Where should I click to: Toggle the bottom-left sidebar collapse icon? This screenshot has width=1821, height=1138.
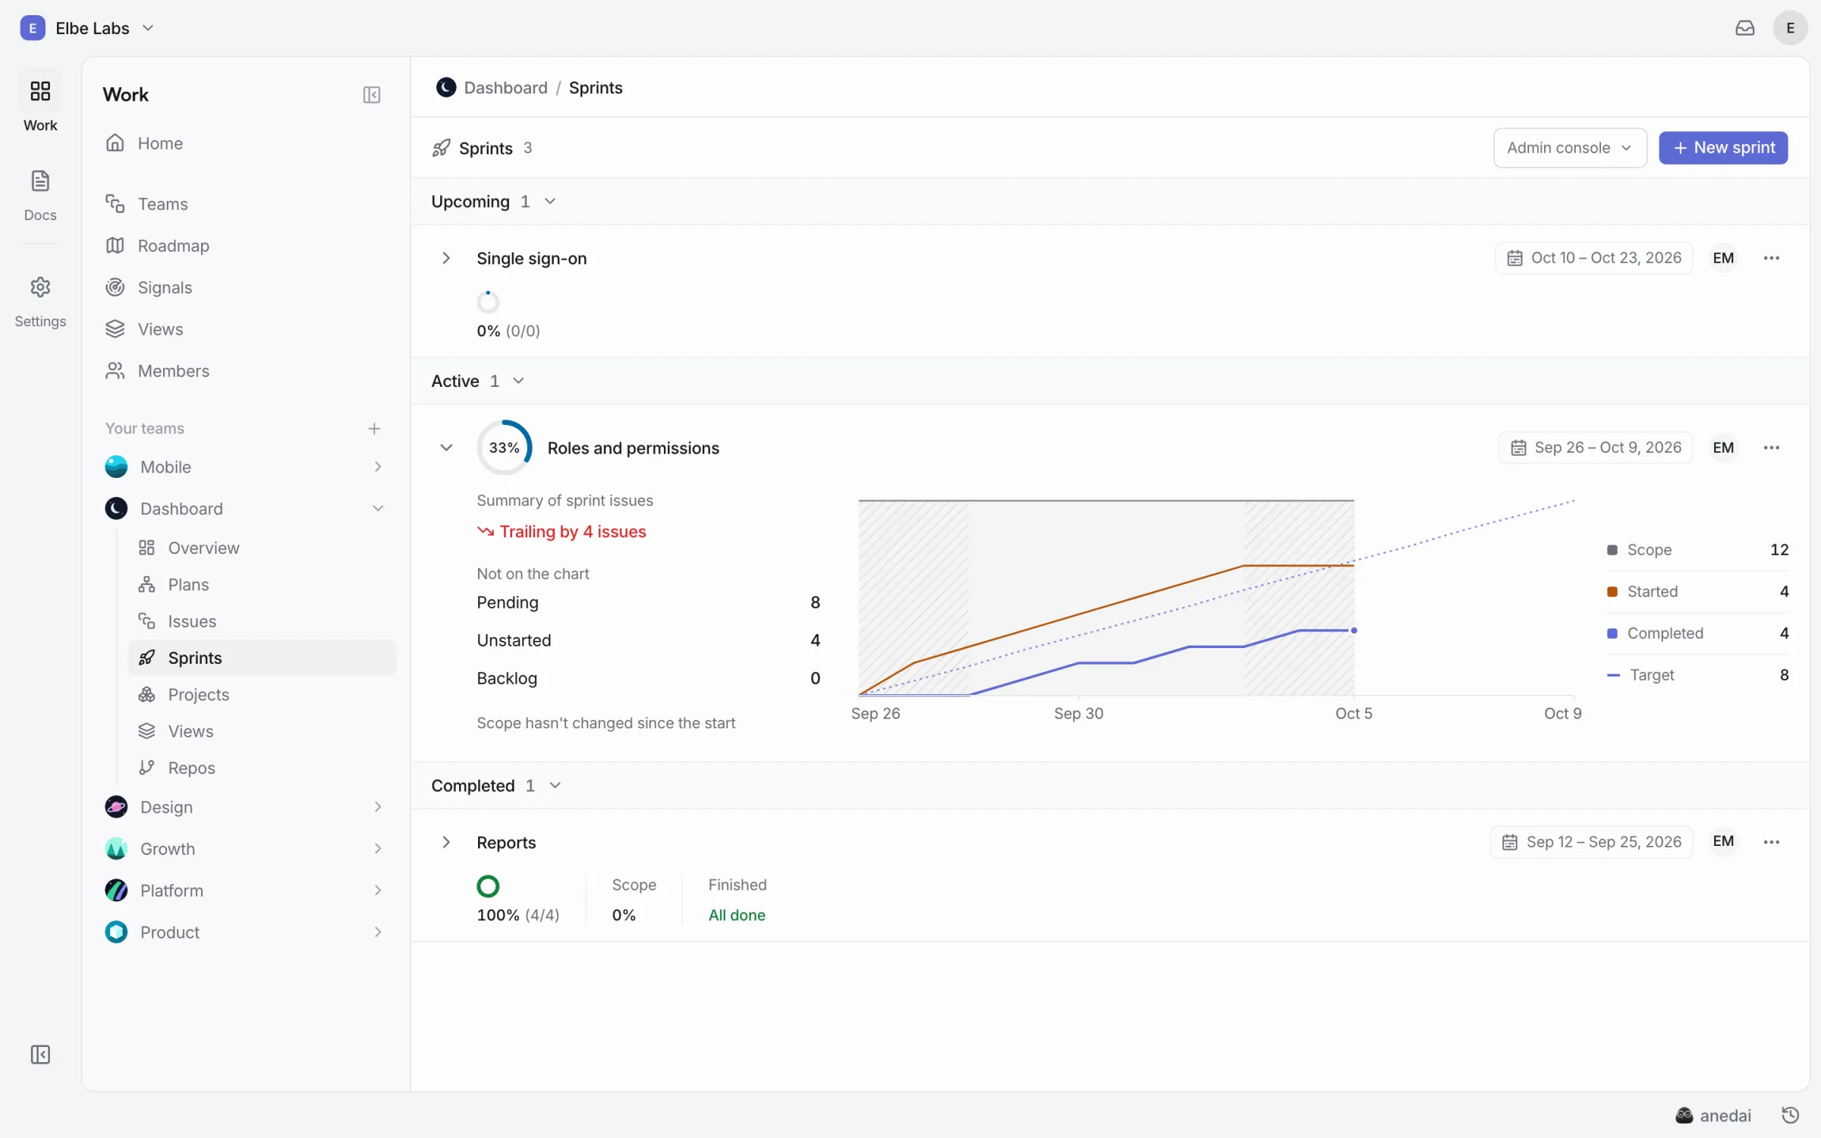click(40, 1055)
